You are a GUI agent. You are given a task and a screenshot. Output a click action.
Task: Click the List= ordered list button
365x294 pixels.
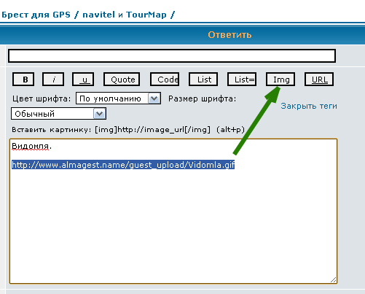point(242,80)
